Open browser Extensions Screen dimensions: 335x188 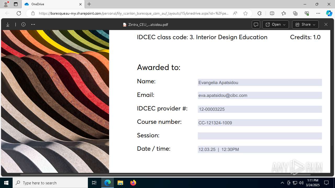click(x=259, y=13)
